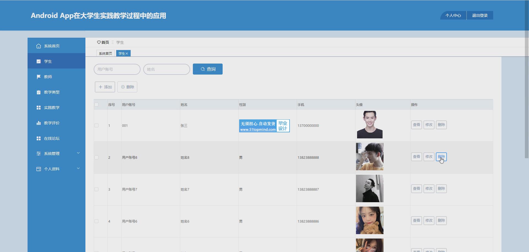Screen dimensions: 529x252
Task: Expand the 个人资料 submenu chevron
Action: 78,168
